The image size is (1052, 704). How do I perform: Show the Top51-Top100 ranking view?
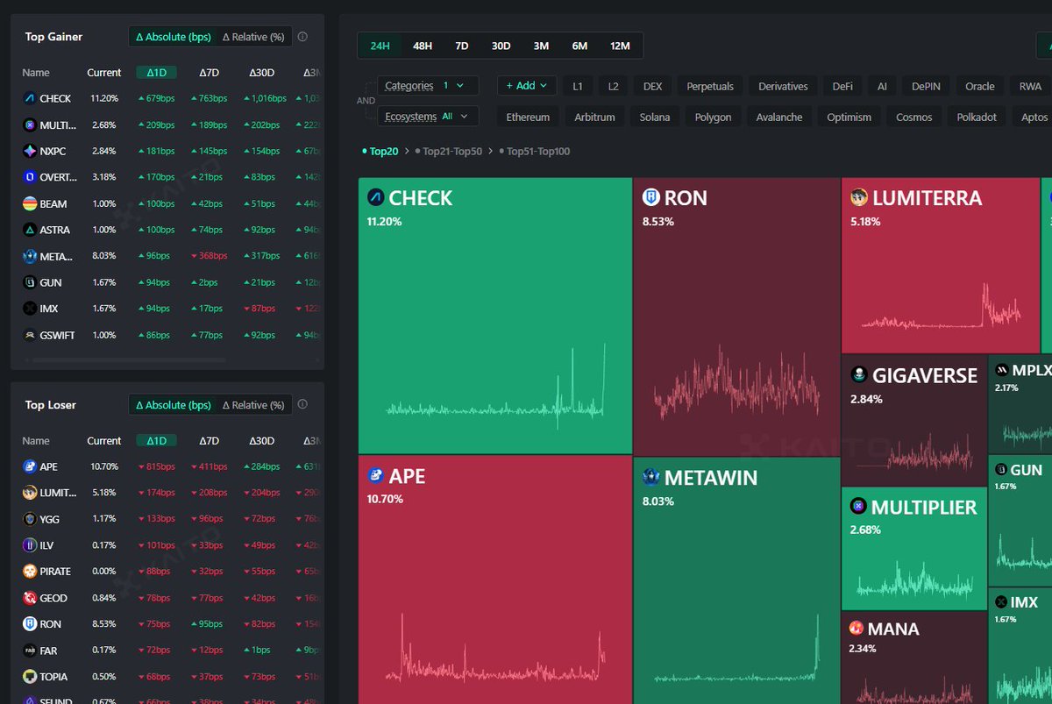(534, 152)
